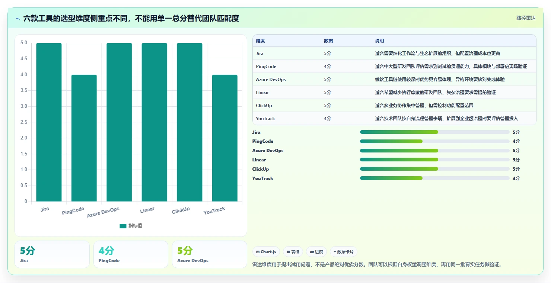Click the ClickUp progress bar
This screenshot has height=283, width=551.
point(434,169)
